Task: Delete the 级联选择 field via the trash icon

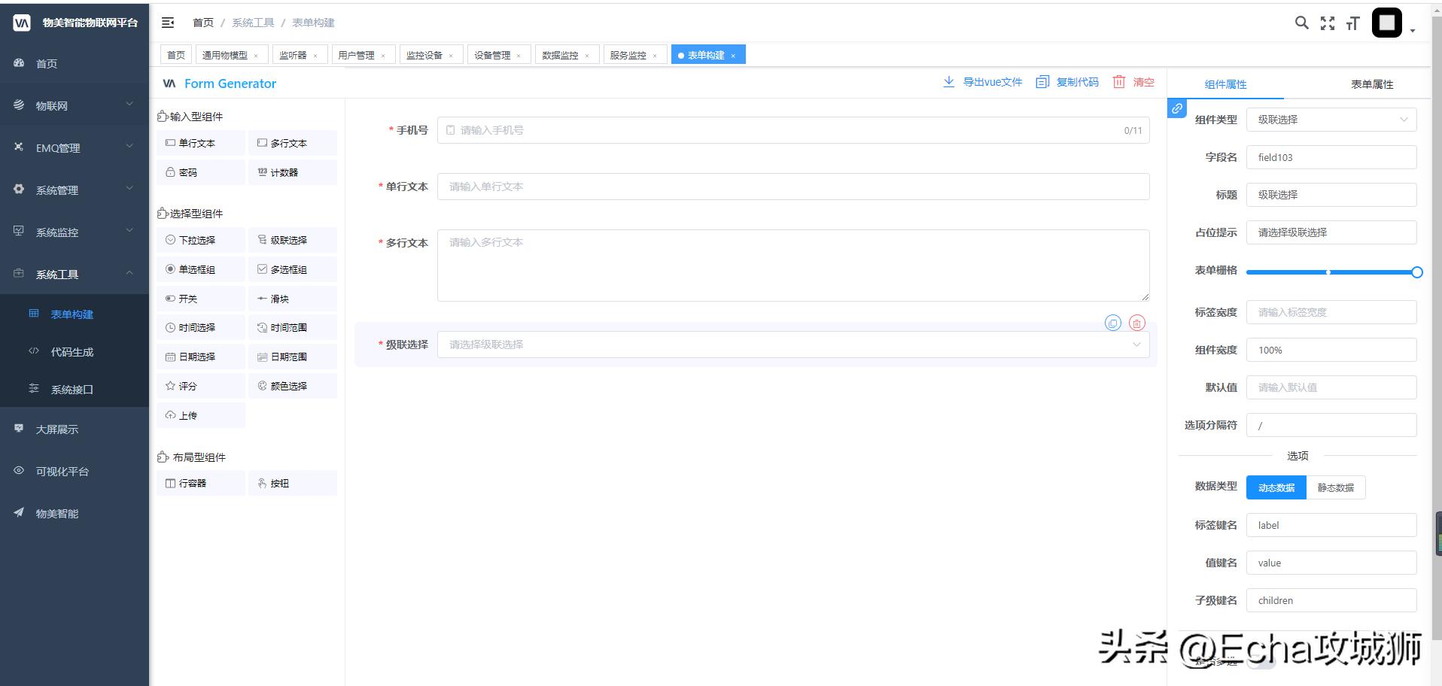Action: pos(1136,322)
